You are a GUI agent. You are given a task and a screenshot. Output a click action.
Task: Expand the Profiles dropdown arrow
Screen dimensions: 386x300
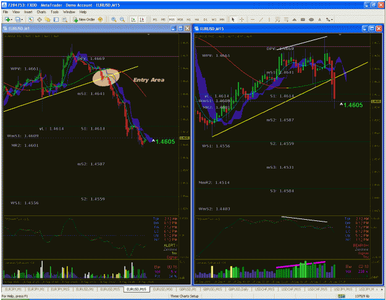pos(22,20)
